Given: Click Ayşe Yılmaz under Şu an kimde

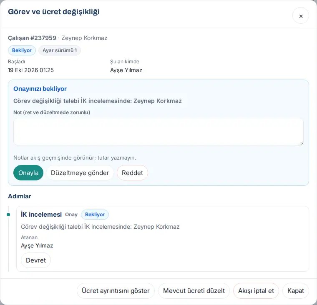Looking at the screenshot, I should (126, 70).
